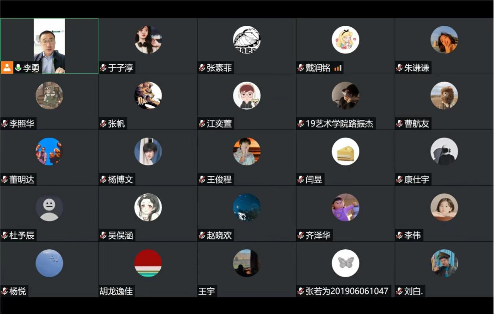Select 李勇's live video tile

coord(50,46)
